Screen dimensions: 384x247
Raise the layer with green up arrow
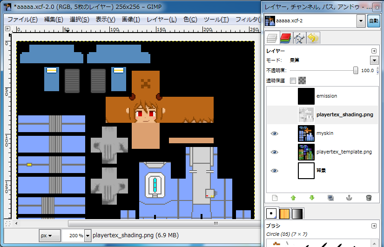point(293,198)
